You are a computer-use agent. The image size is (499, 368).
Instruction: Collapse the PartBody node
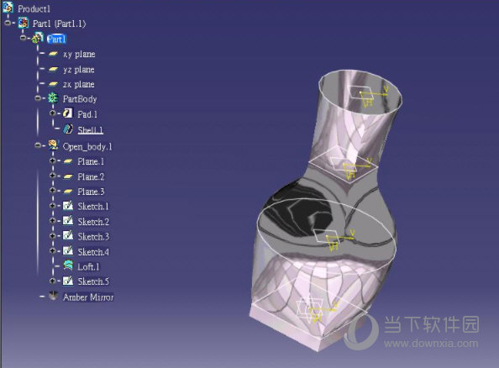pos(38,98)
